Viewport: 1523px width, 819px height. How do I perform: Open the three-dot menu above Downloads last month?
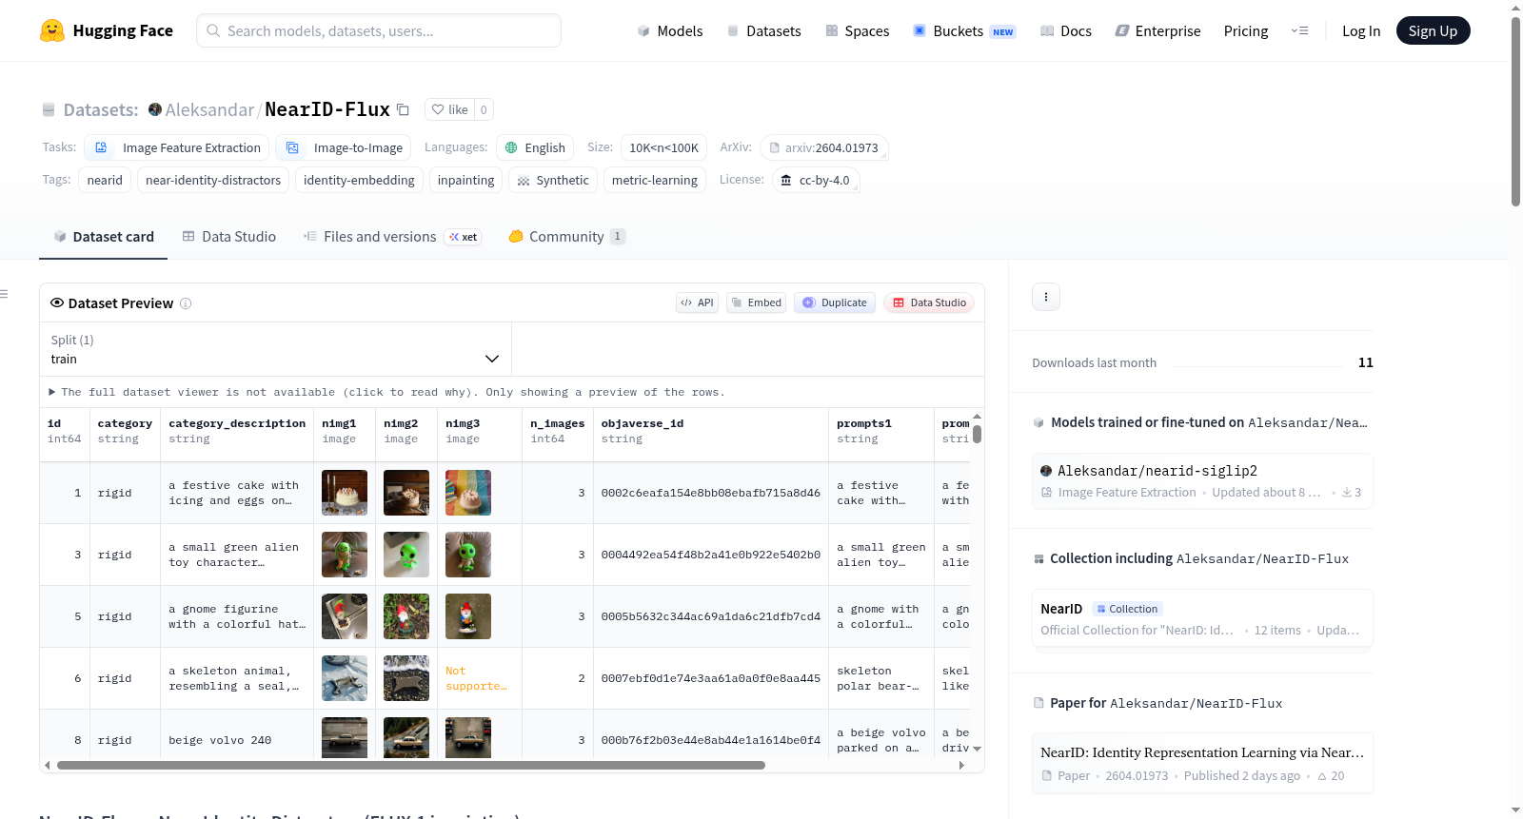pos(1046,297)
